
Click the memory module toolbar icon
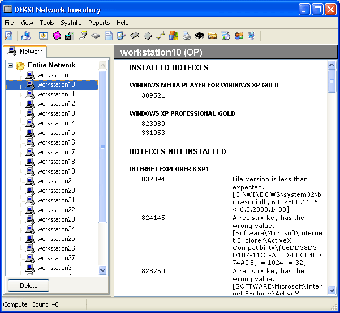click(135, 36)
